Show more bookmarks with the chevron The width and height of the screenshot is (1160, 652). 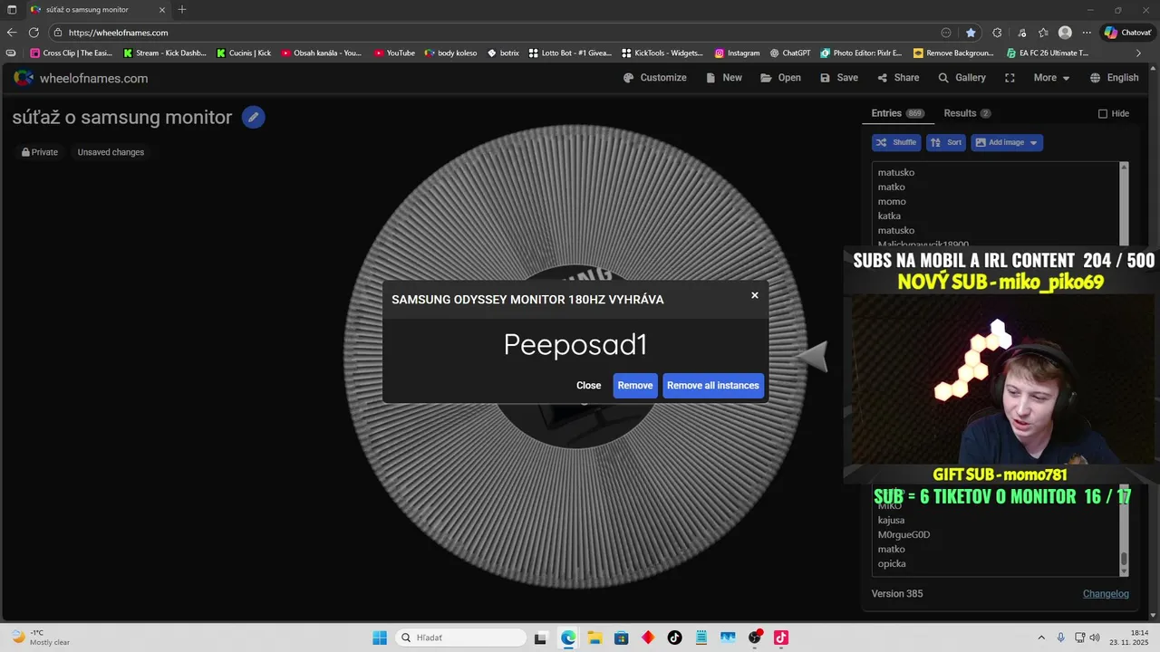coord(1139,53)
